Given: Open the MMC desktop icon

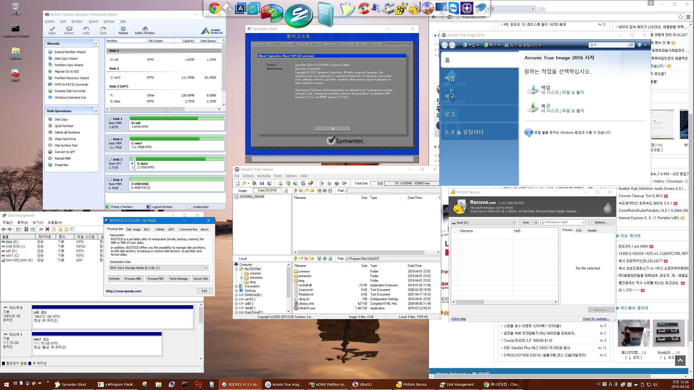Looking at the screenshot, I should (15, 75).
